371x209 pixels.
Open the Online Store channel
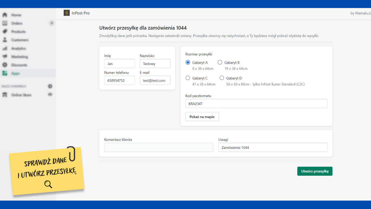(x=21, y=95)
